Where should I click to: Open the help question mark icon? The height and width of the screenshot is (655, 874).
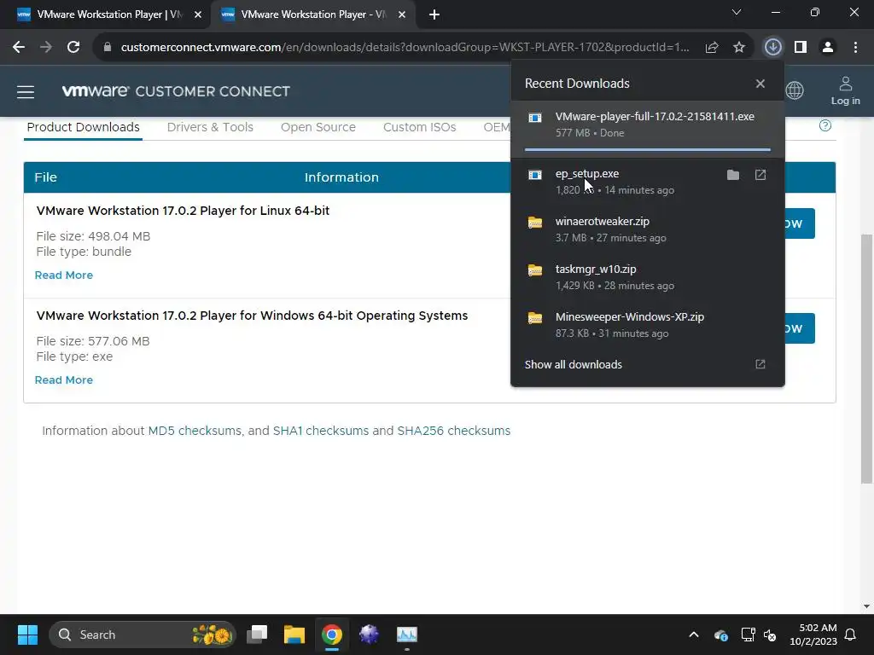(825, 125)
